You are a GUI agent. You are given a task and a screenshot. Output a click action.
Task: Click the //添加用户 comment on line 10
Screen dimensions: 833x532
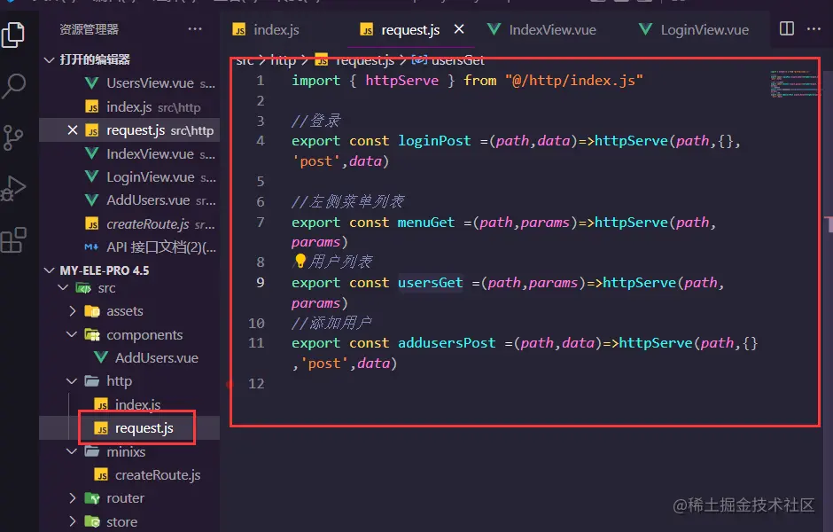[x=331, y=323]
